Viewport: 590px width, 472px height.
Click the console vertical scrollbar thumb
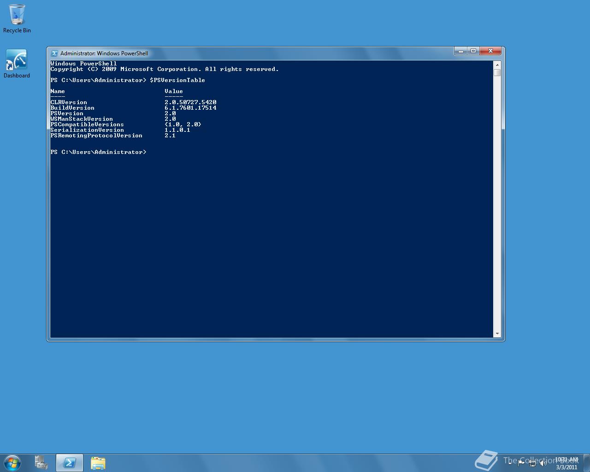(497, 72)
